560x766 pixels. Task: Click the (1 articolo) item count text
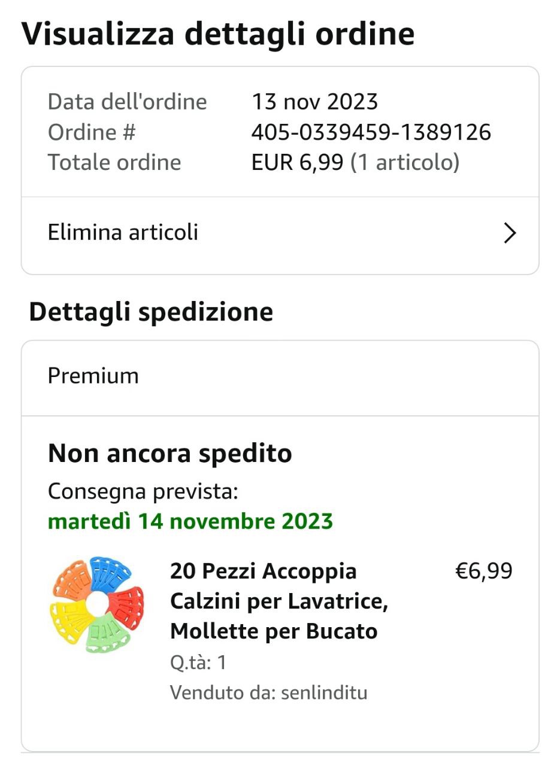(x=404, y=162)
